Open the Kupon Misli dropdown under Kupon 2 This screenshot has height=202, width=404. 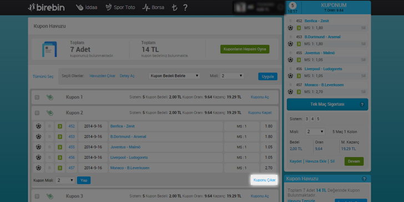pos(65,180)
